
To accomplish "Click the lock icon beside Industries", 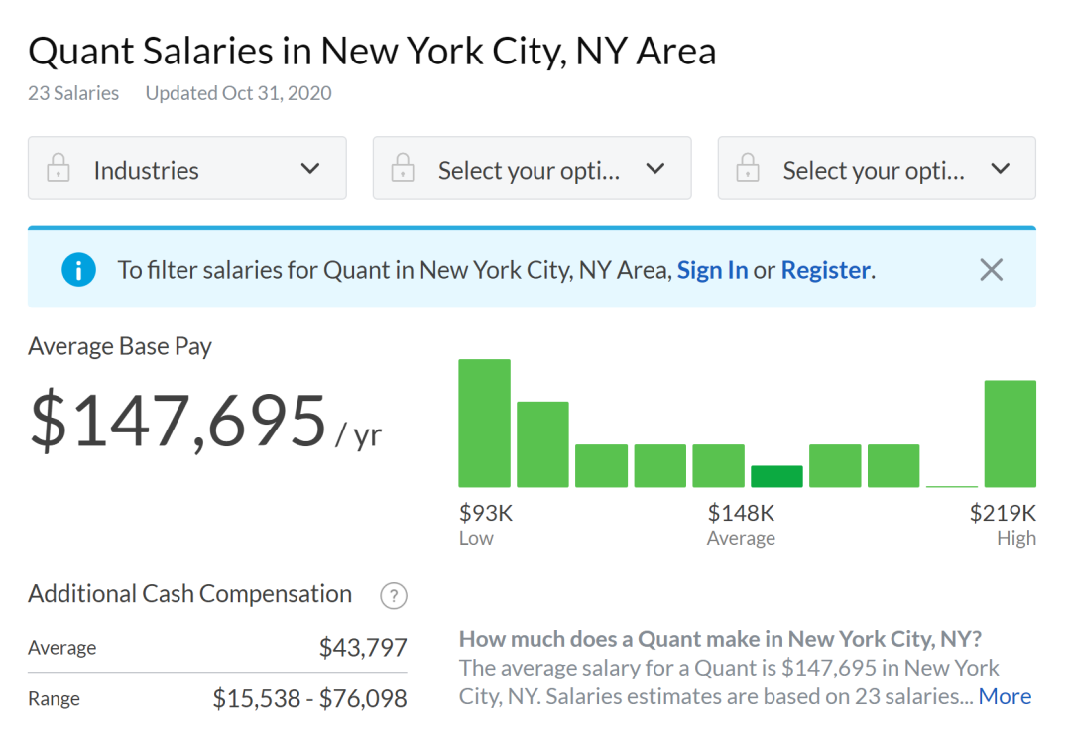I will (59, 169).
